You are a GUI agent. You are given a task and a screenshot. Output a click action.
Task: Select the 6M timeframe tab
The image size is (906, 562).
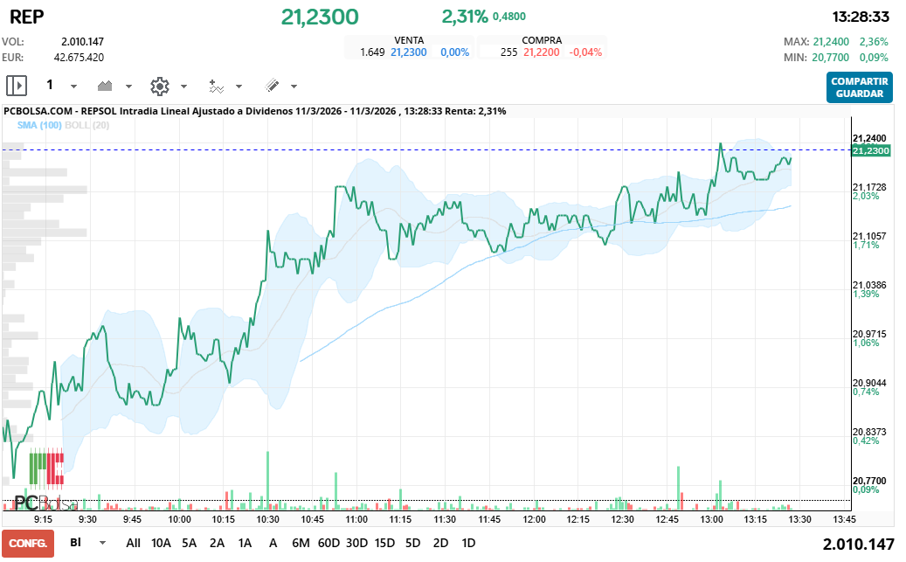[x=301, y=543]
